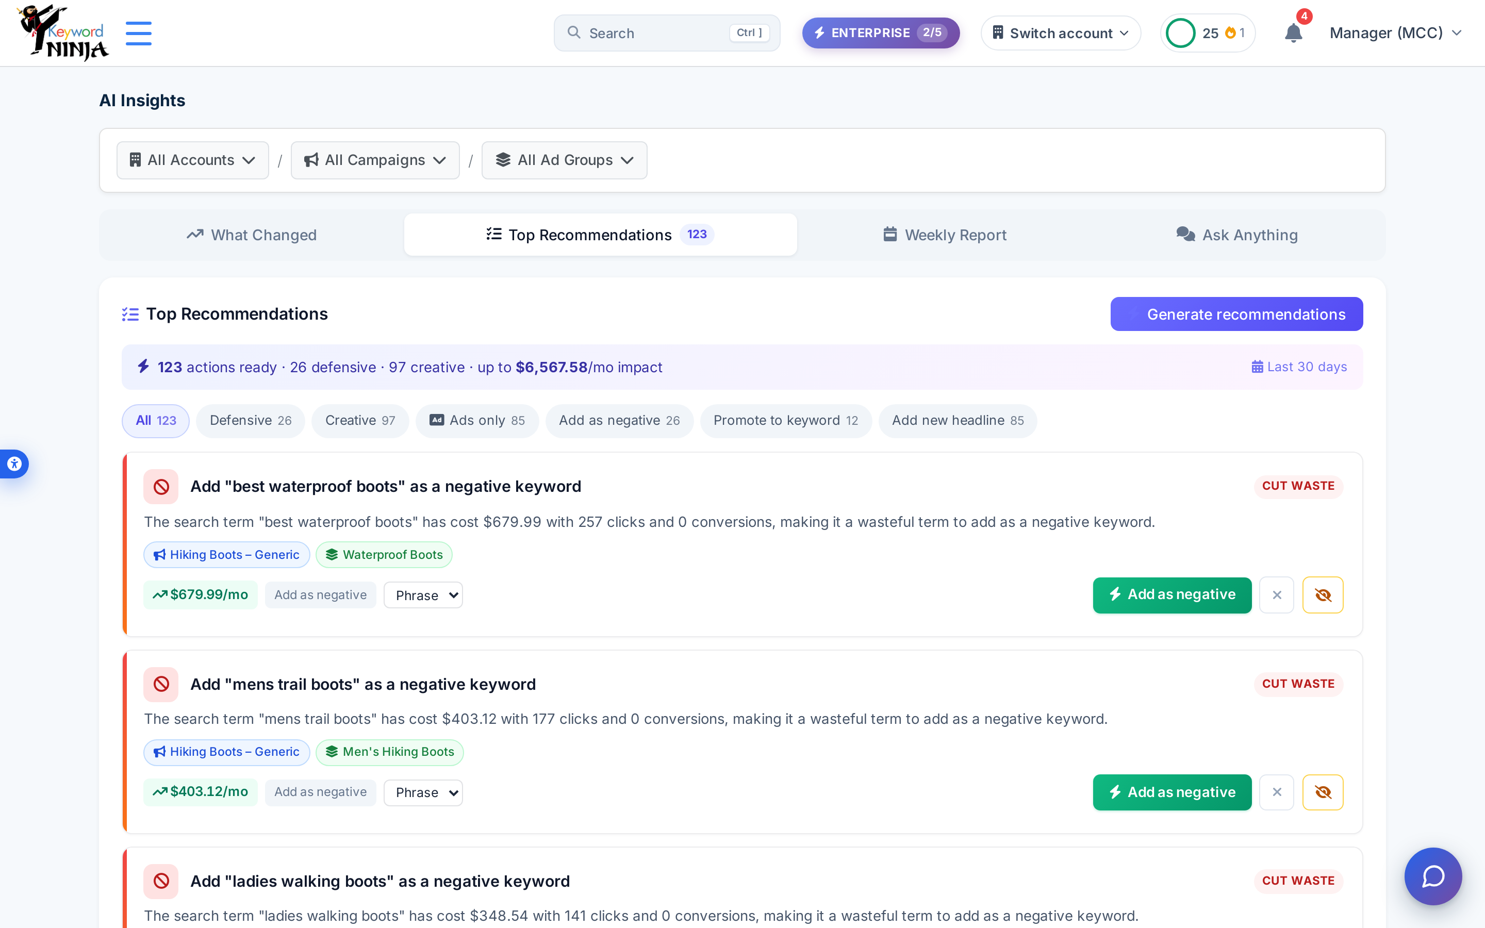Open the live chat bubble

tap(1433, 876)
